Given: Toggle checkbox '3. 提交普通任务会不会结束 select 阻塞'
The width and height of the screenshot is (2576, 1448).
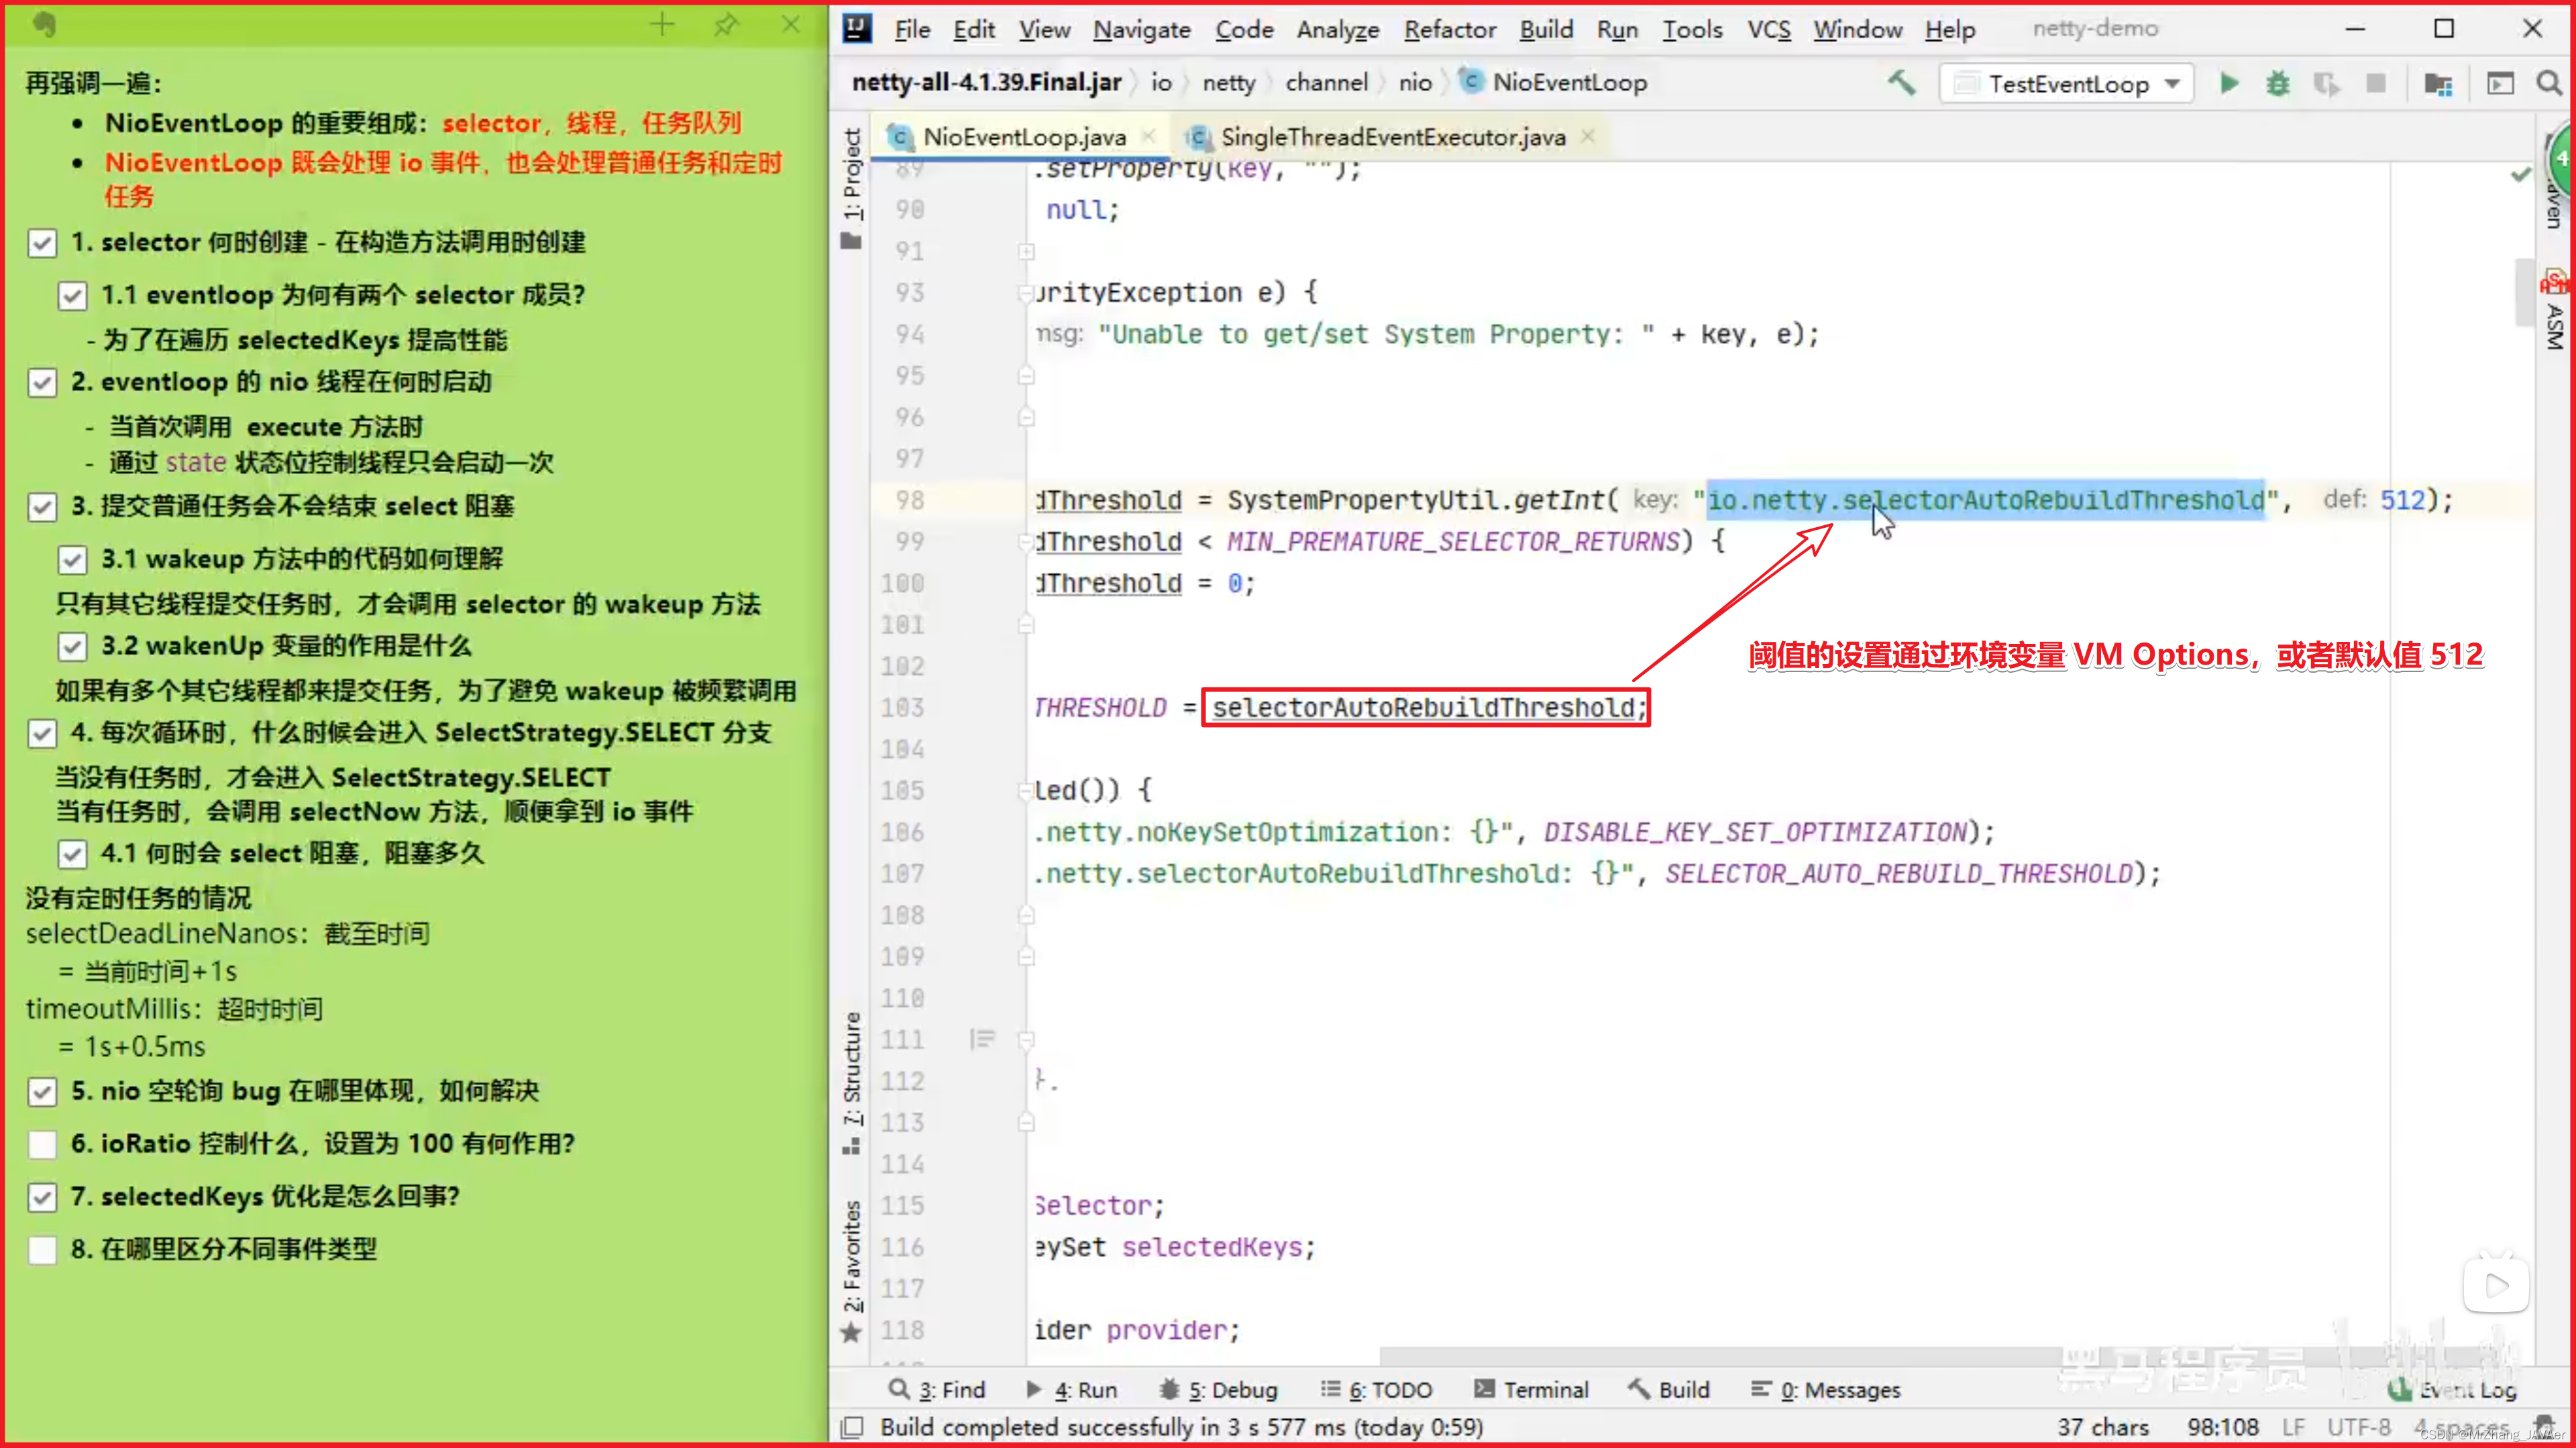Looking at the screenshot, I should tap(42, 507).
